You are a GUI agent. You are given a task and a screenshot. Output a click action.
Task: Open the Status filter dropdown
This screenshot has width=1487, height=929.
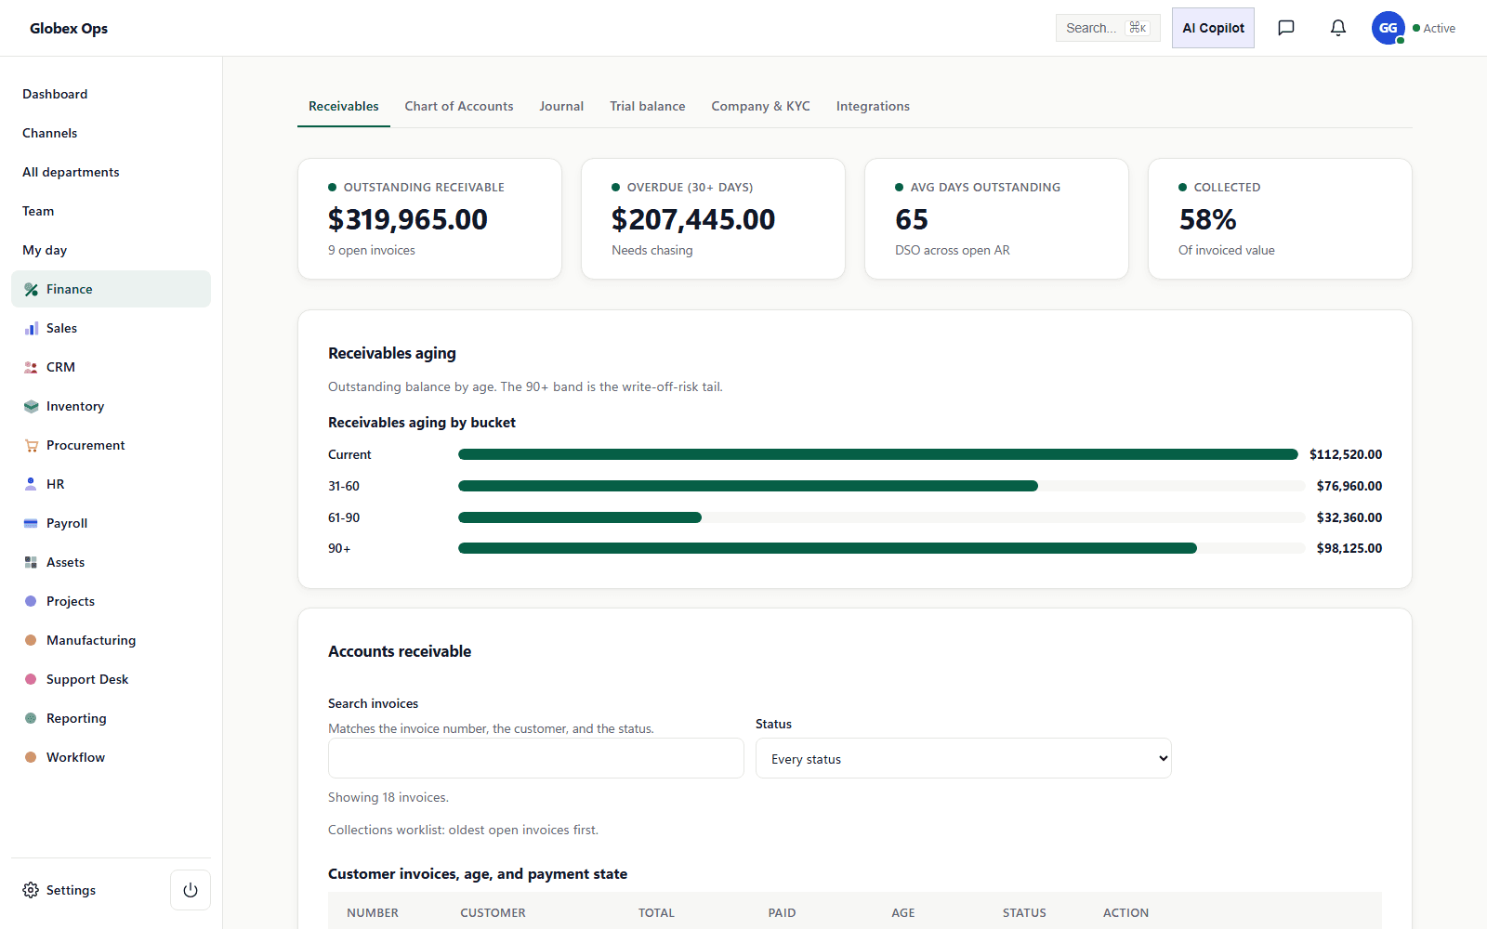[x=964, y=758]
